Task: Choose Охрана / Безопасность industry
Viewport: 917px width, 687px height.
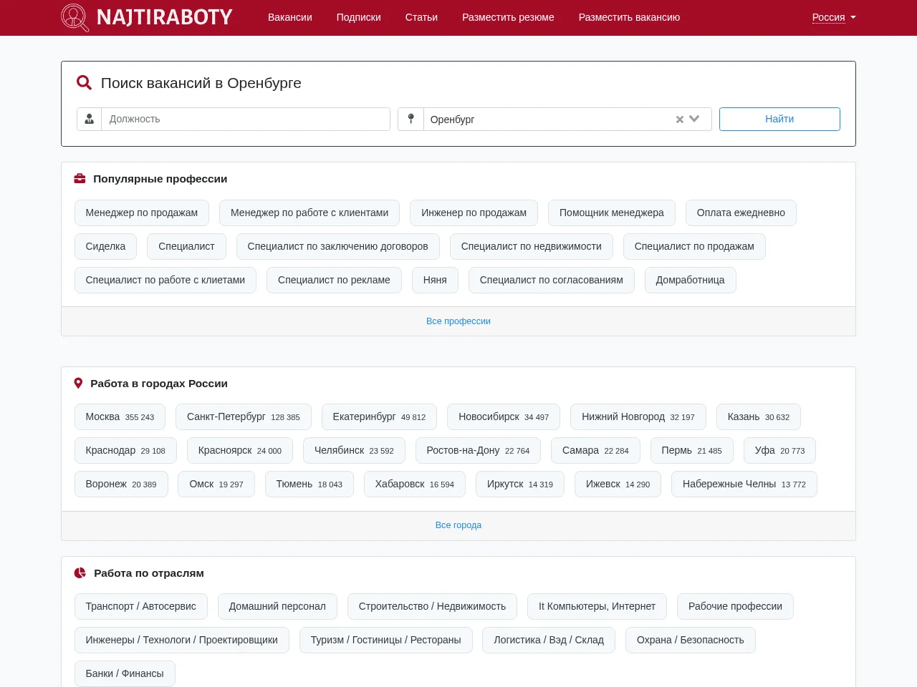Action: click(691, 640)
